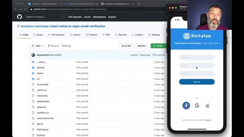Viewport: 244px width, 137px height.
Task: Tap the Password field in simulator
Action: [197, 73]
